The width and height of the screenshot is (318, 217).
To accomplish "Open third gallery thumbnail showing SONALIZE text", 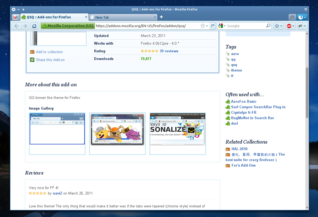I will point(178,133).
